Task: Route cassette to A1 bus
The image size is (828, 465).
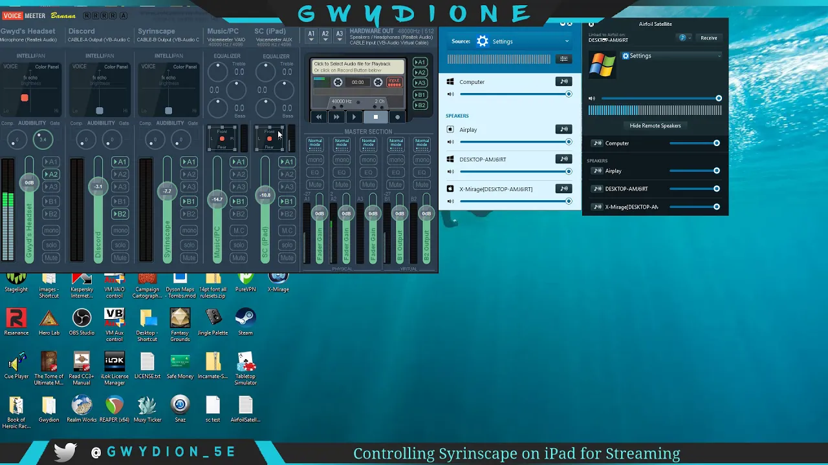Action: [x=420, y=63]
